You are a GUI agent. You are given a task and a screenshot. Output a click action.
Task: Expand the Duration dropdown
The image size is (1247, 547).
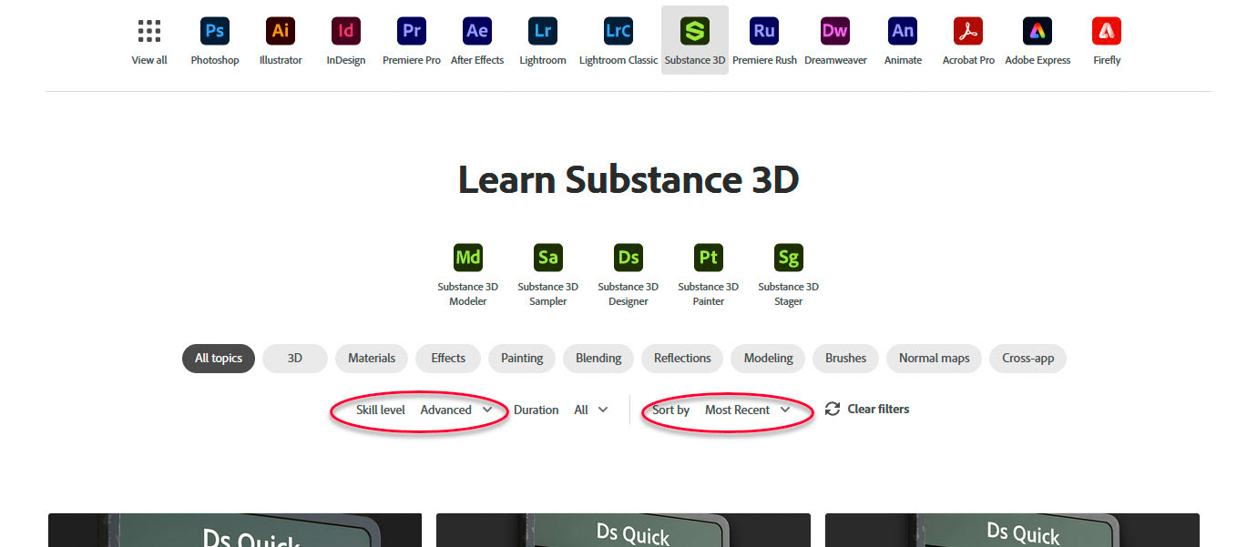pos(589,410)
